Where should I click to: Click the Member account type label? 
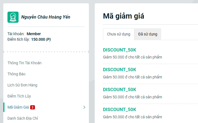[34, 34]
